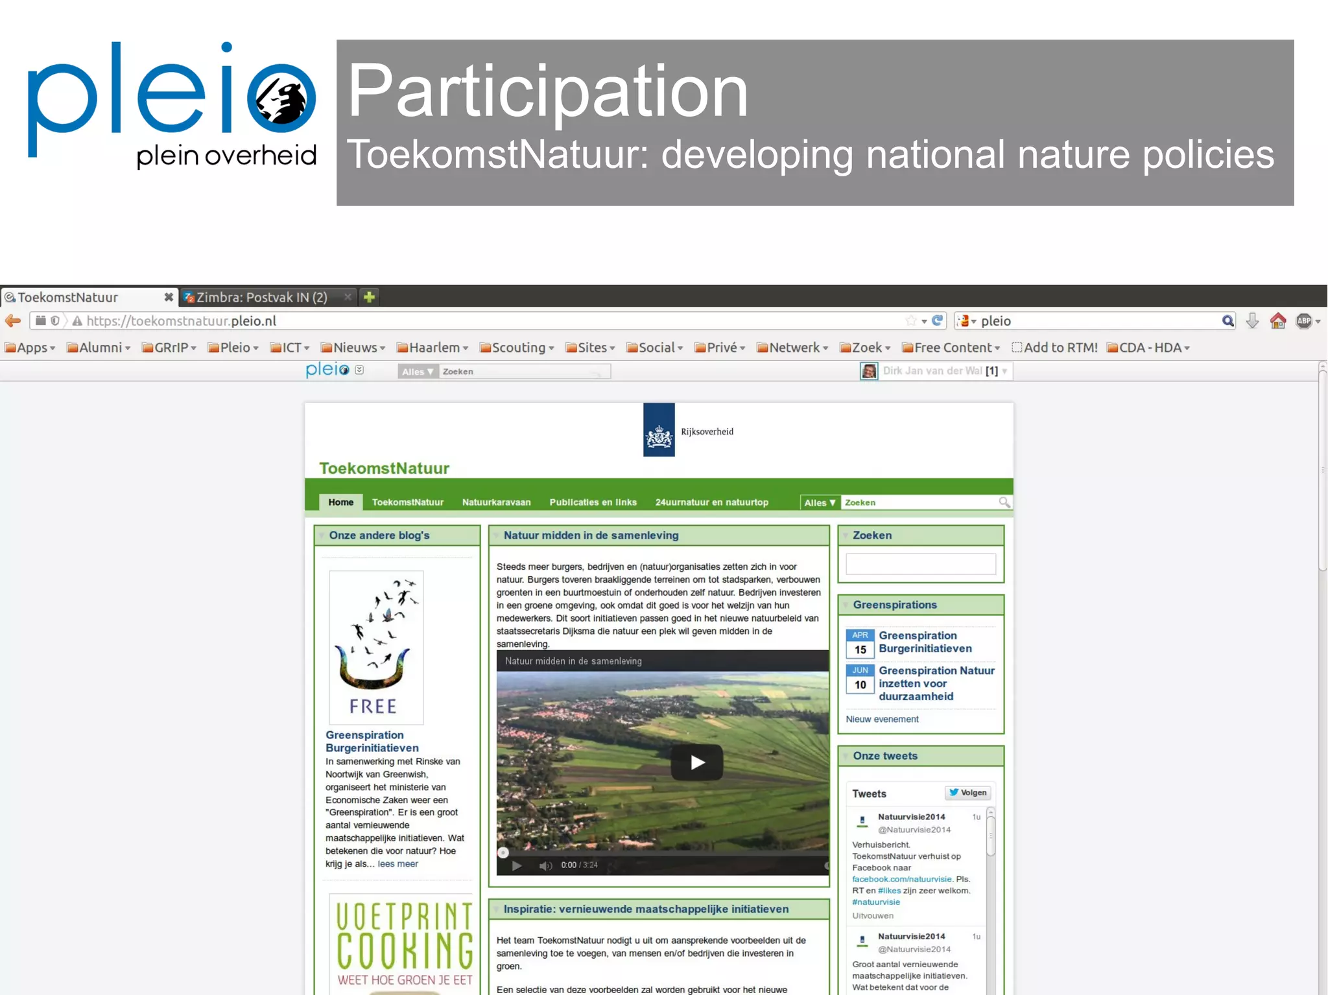
Task: Open the small menu toggle next to pleio logo
Action: tap(359, 369)
